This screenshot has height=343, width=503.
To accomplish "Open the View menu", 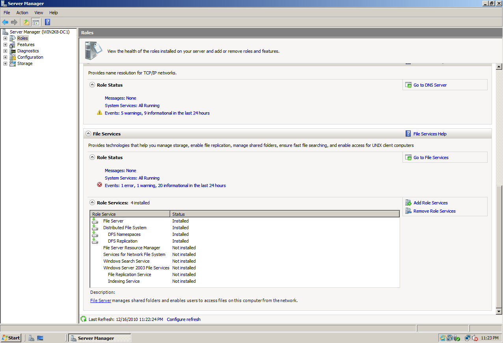I will (x=38, y=12).
